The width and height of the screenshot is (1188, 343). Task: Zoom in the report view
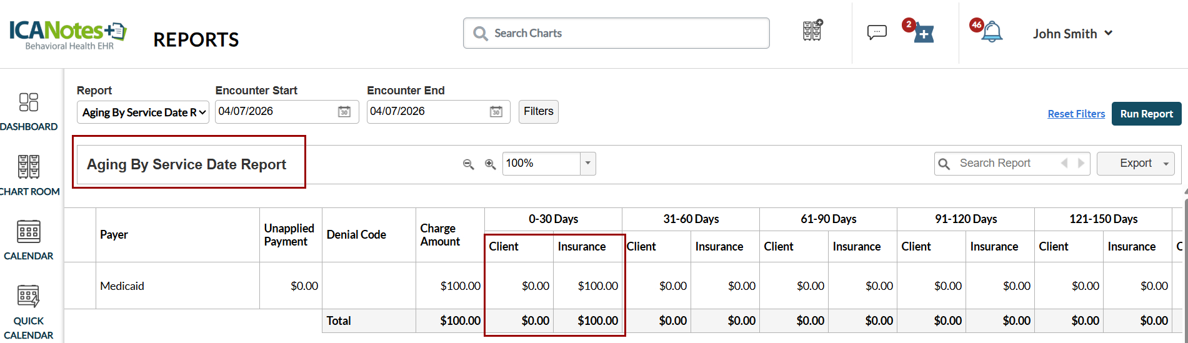(491, 164)
